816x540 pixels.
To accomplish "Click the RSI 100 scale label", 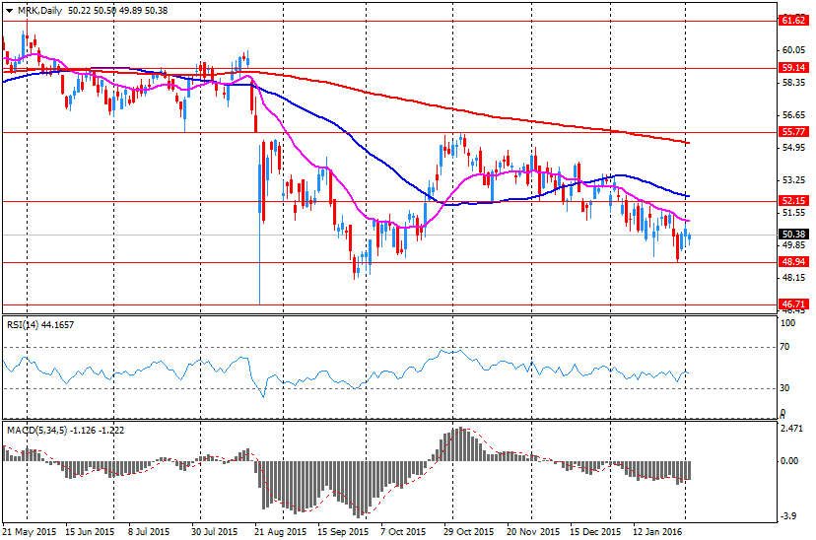I will coord(787,323).
